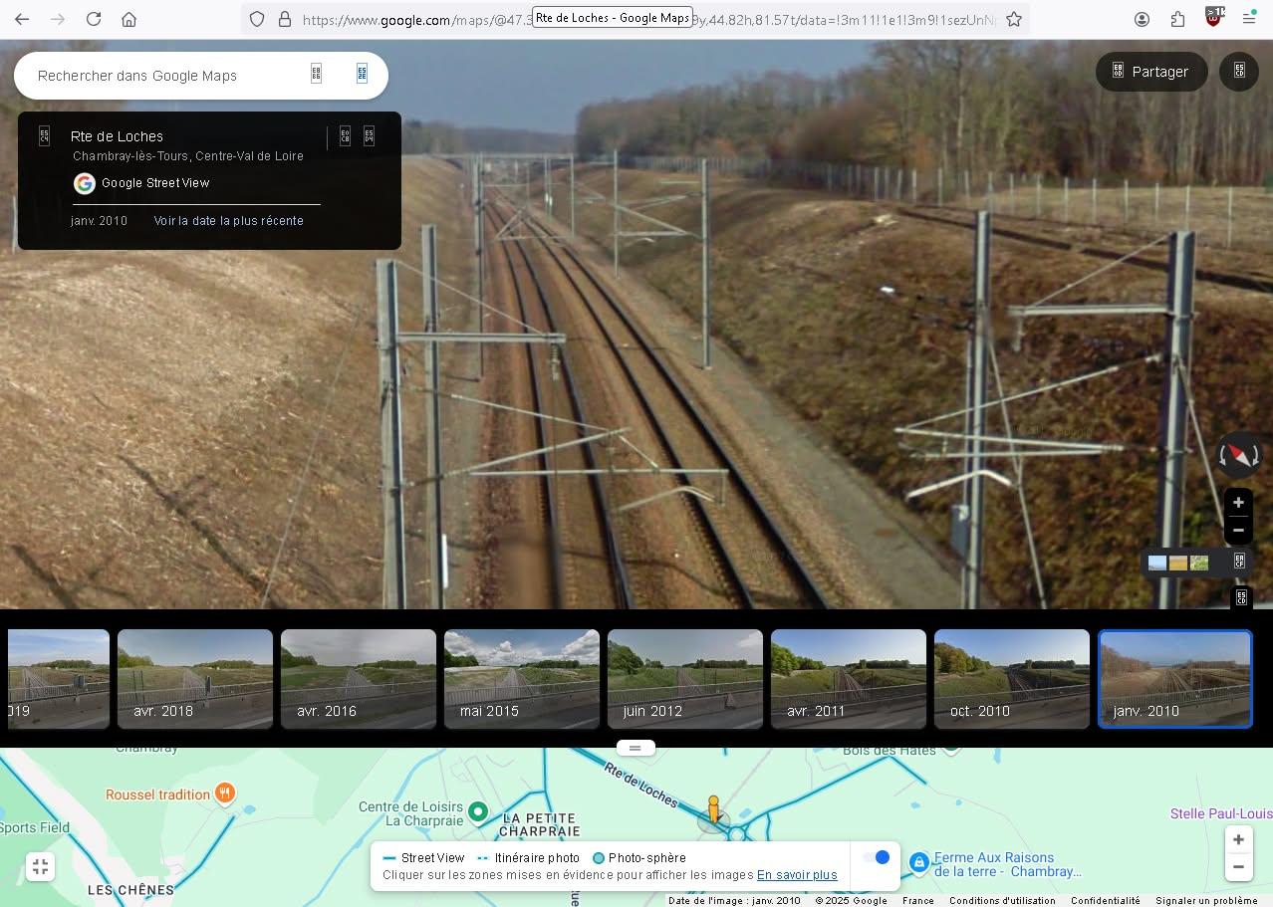1273x907 pixels.
Task: Click the 'Photo-sphère' legend entry
Action: coord(638,857)
